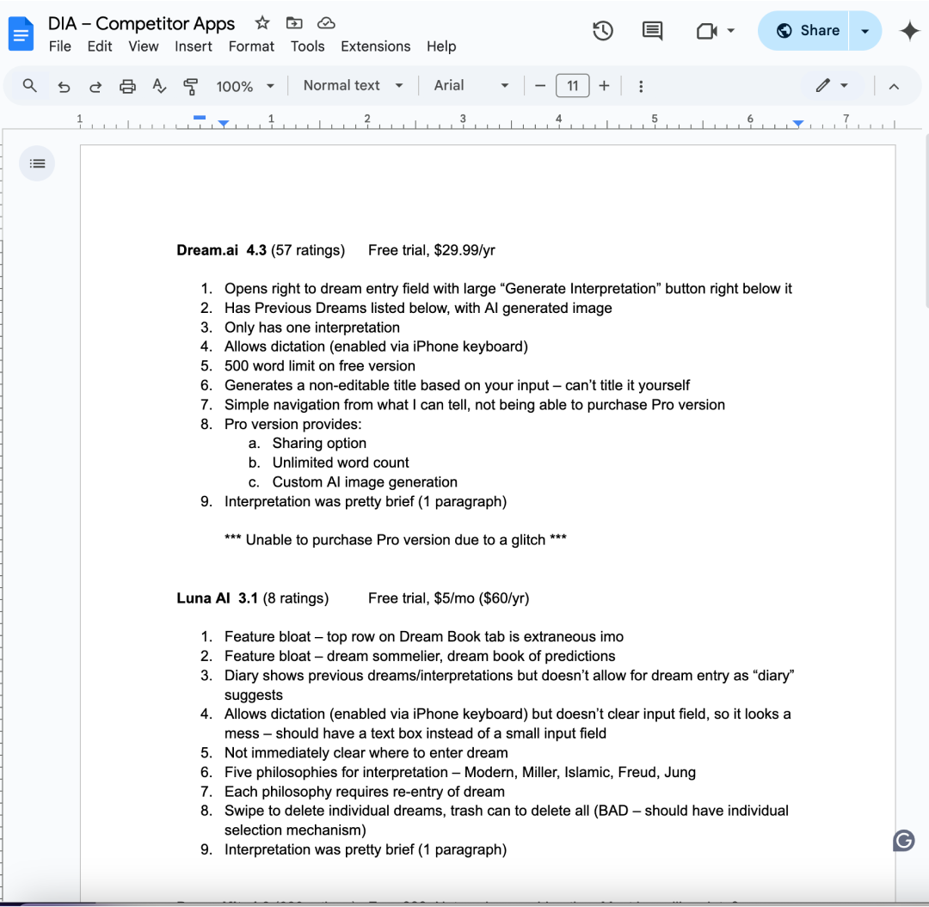Expand the video call options arrow
Screen dimensions: 929x907
tap(730, 31)
